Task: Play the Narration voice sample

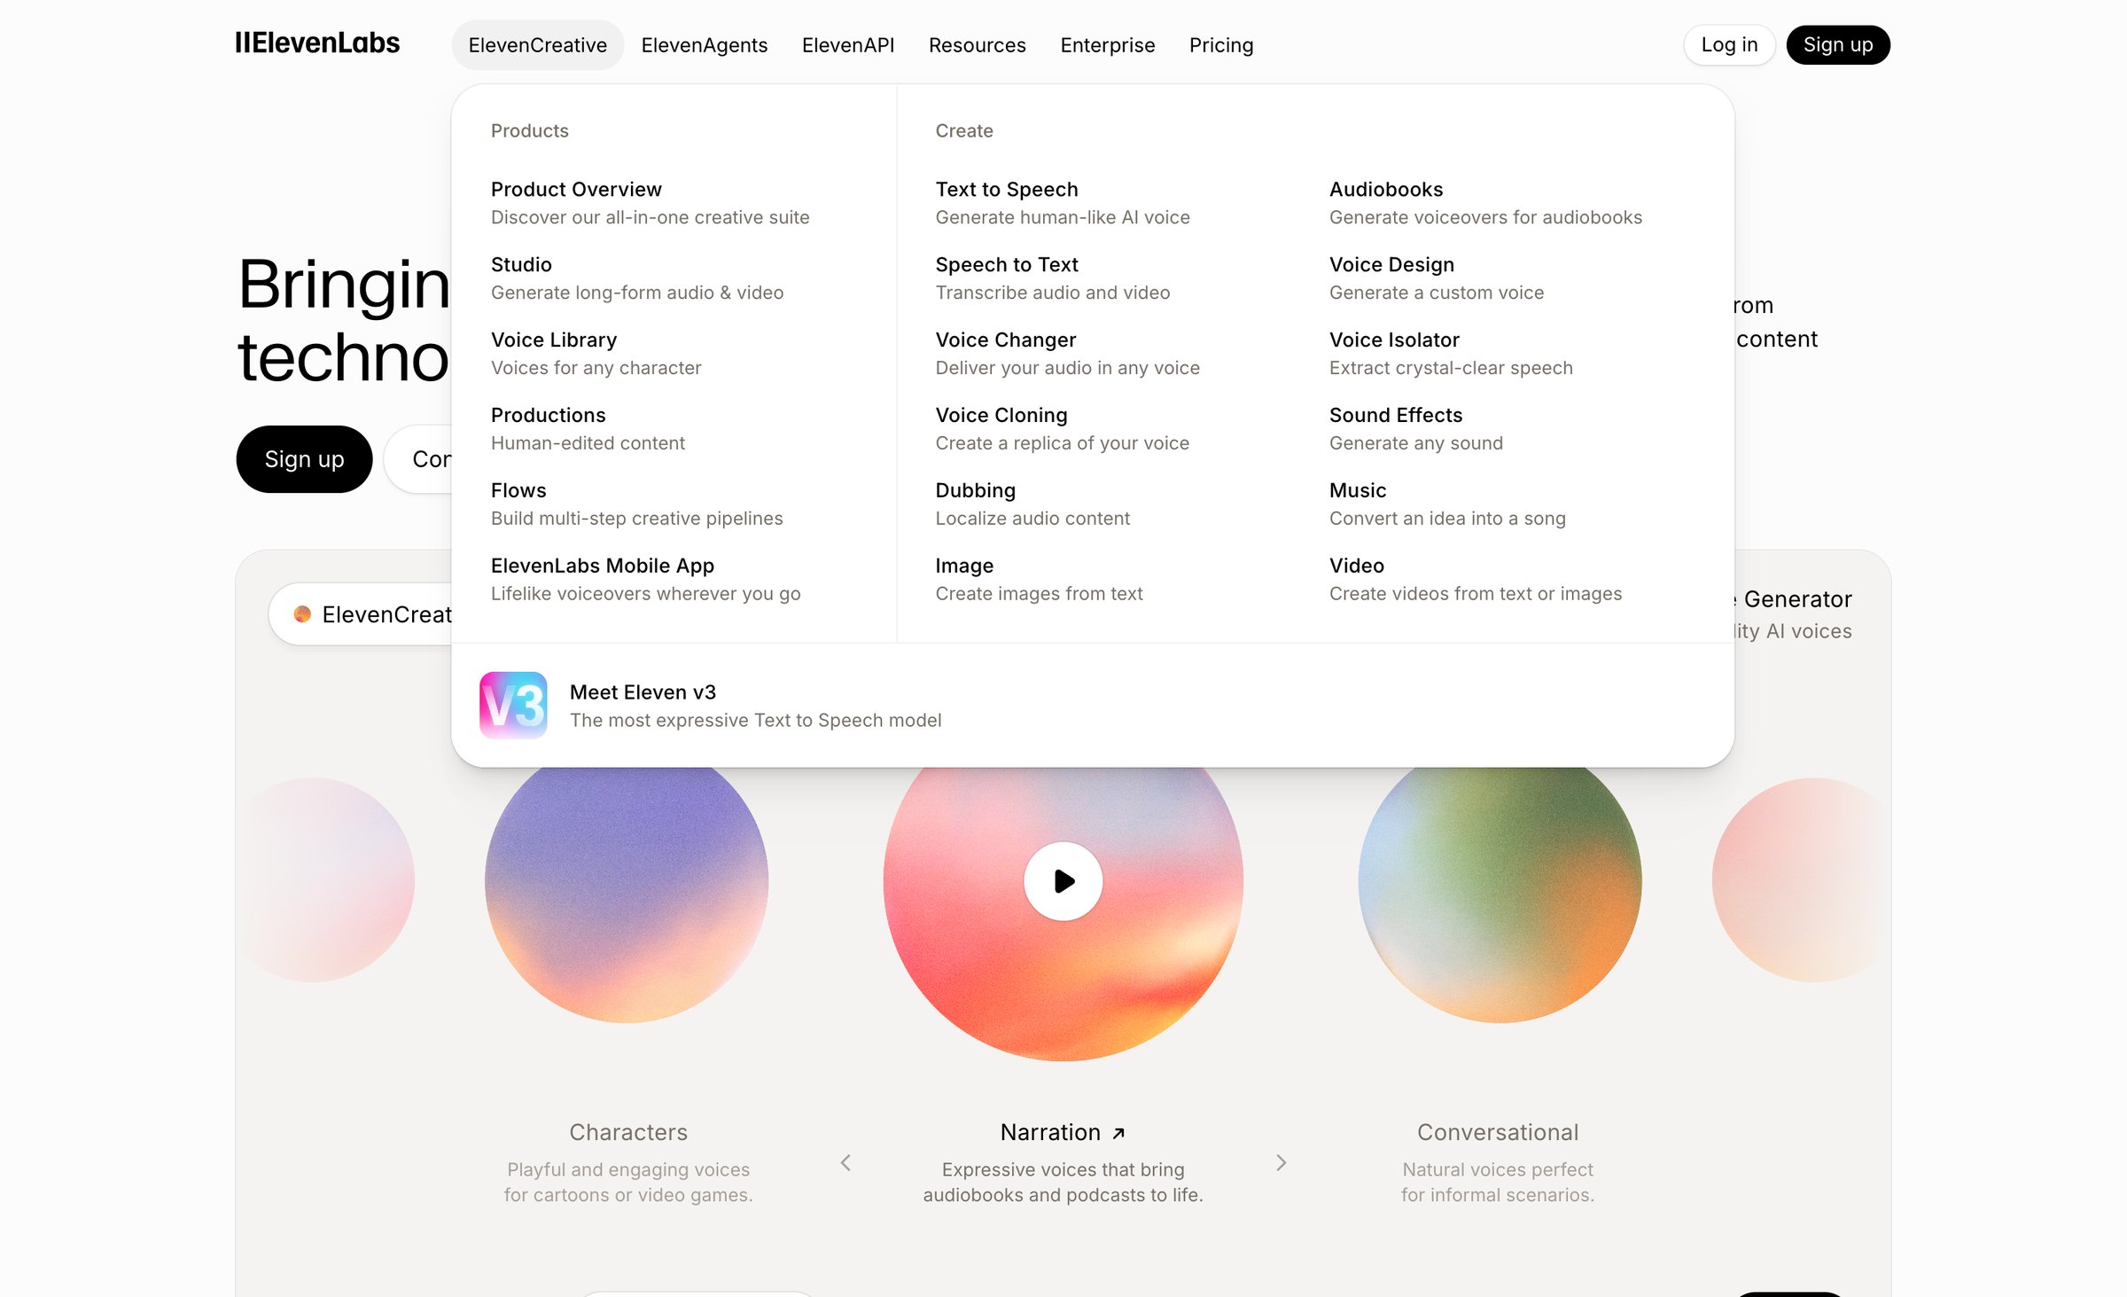Action: pyautogui.click(x=1063, y=880)
